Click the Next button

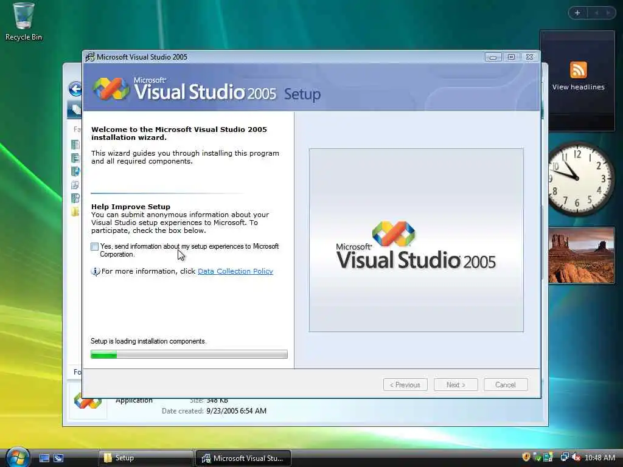[456, 385]
